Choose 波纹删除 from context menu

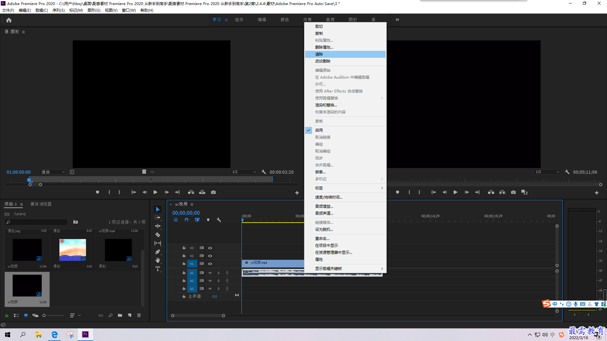(x=345, y=61)
